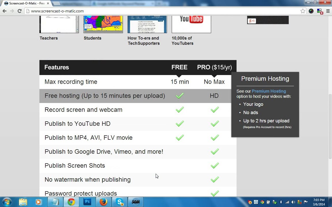Open the Teachers caption link

point(49,38)
